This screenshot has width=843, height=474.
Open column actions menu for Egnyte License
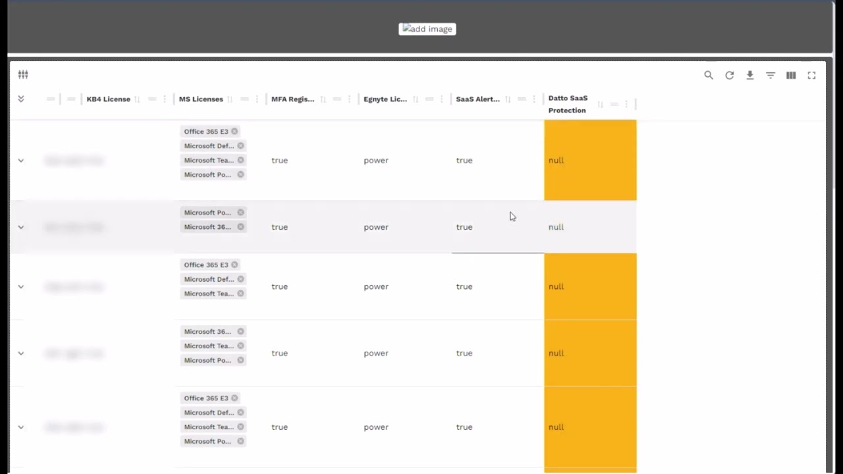coord(443,99)
